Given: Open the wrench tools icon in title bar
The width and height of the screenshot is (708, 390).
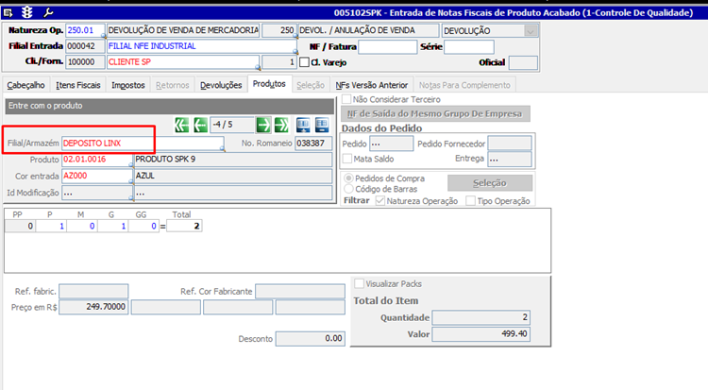Looking at the screenshot, I should coord(48,12).
